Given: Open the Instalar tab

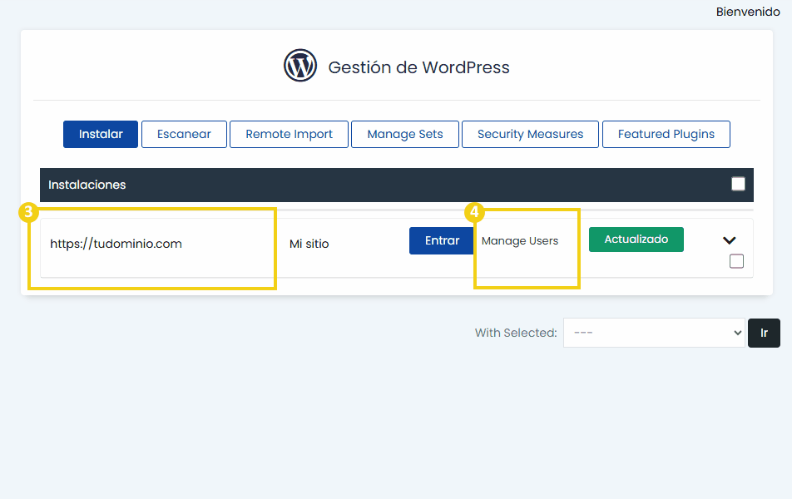Looking at the screenshot, I should 101,135.
